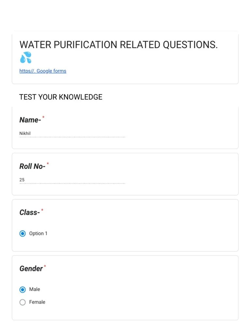Choose Option 1 under Class

pos(22,233)
